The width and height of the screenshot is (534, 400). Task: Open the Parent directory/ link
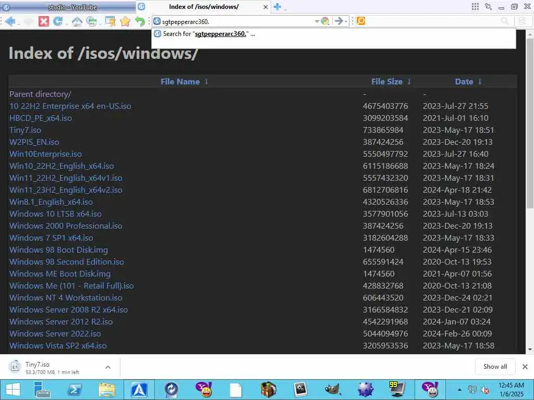click(x=40, y=94)
